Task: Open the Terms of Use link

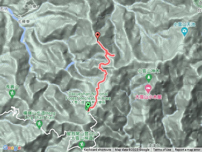Action: pos(162,150)
